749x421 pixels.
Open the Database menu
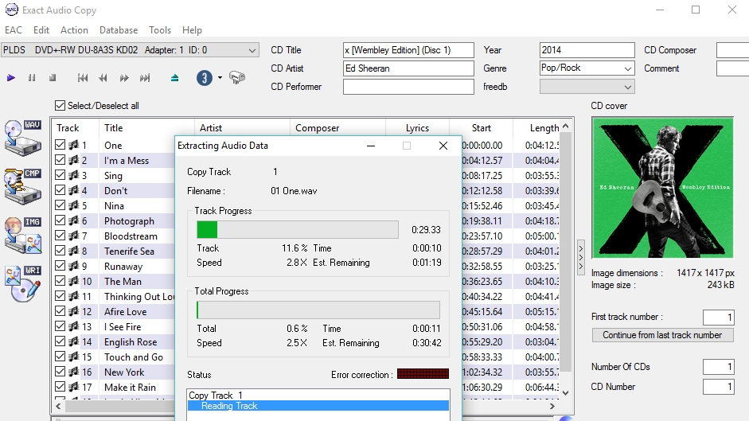coord(119,30)
